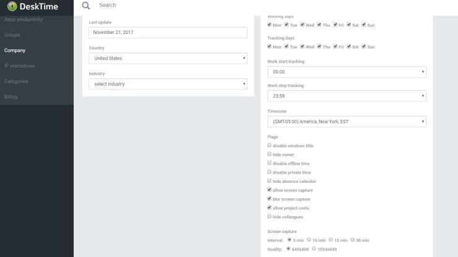The height and width of the screenshot is (257, 458).
Task: Click the search magnifier icon
Action: coord(86,6)
